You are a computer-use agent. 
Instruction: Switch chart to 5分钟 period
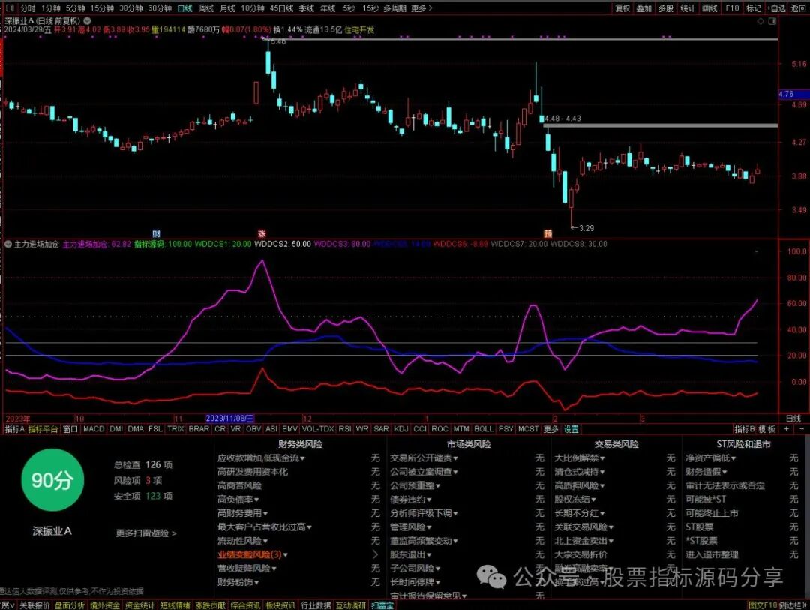[76, 8]
